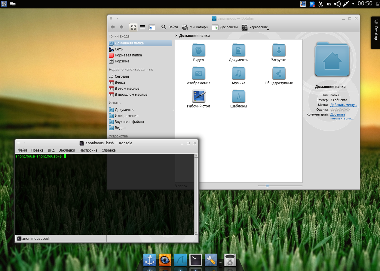
Task: Click the volume icon in system tray
Action: pos(337,4)
